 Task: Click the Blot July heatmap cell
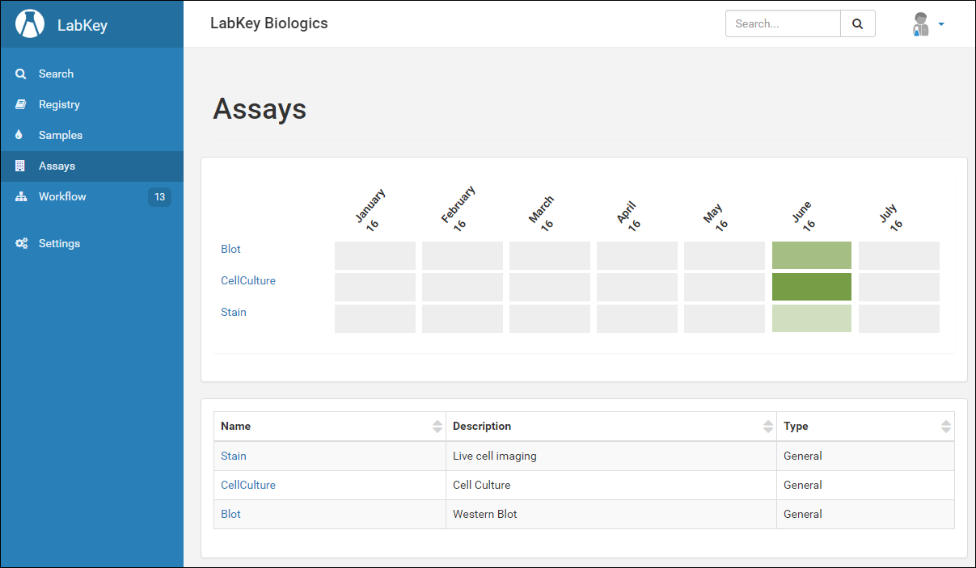click(x=899, y=255)
